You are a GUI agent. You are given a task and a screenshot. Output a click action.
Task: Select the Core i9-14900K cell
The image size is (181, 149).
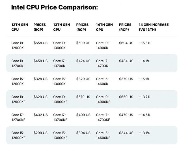coord(102,45)
